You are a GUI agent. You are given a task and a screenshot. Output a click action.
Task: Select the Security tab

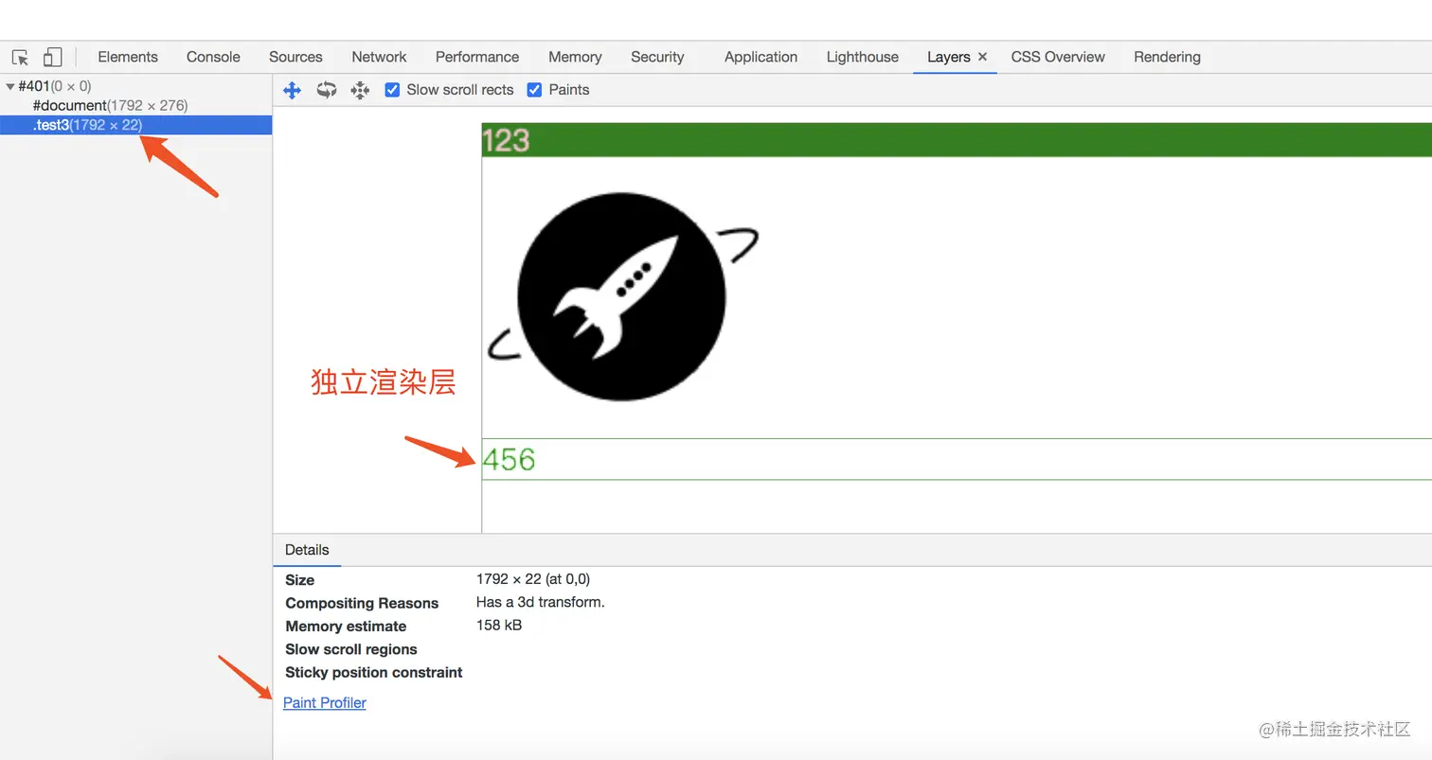657,57
